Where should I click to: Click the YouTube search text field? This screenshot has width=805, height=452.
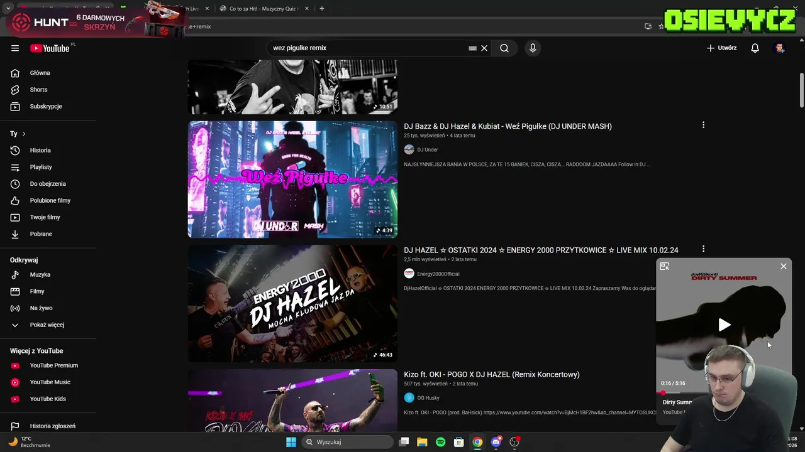click(x=370, y=48)
